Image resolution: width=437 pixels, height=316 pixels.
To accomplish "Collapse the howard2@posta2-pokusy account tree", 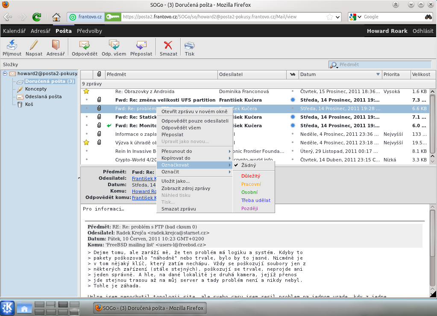I will (x=5, y=73).
